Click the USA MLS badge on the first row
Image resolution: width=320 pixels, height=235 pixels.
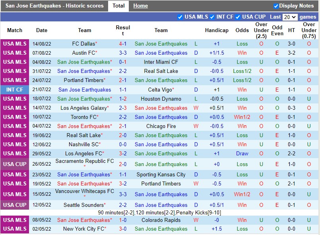[x=15, y=44]
